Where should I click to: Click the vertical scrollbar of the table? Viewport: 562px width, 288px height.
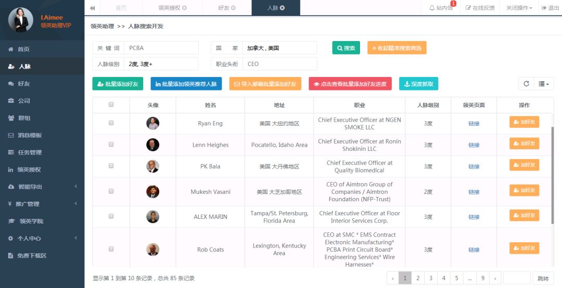pos(552,176)
